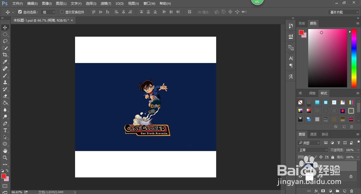The image size is (361, 194).
Task: Toggle Quick Mask mode
Action: (x=5, y=186)
